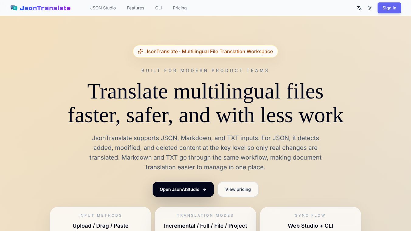411x231 pixels.
Task: Select the 'Incremental / Full / File / Project' card
Action: (x=206, y=219)
